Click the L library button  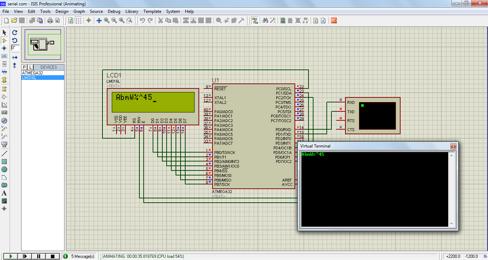point(30,67)
